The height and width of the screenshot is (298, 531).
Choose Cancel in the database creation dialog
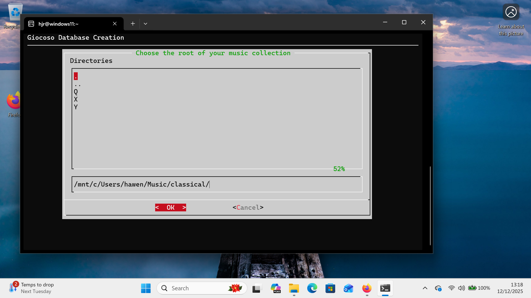248,207
